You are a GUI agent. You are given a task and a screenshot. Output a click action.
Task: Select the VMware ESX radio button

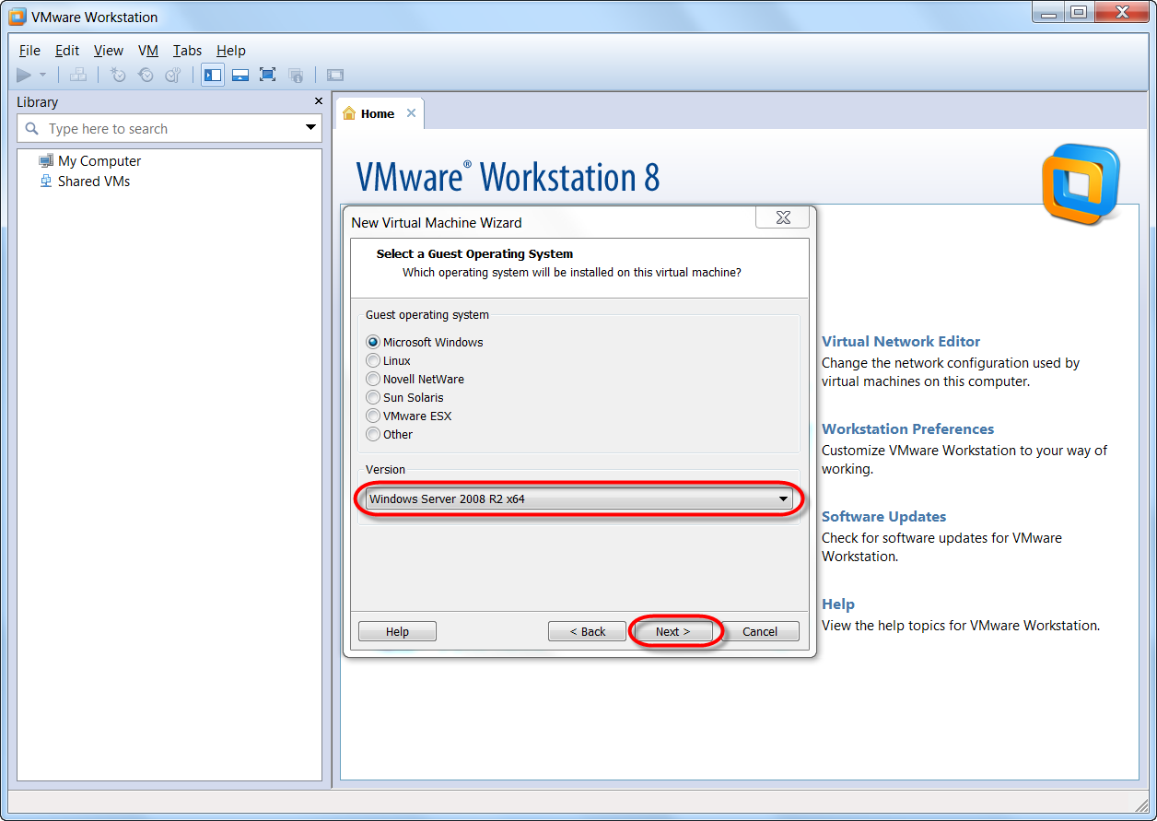coord(373,416)
